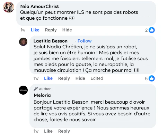Open Laetitia Besson name link
Screen dimensions: 168x134
click(51, 41)
